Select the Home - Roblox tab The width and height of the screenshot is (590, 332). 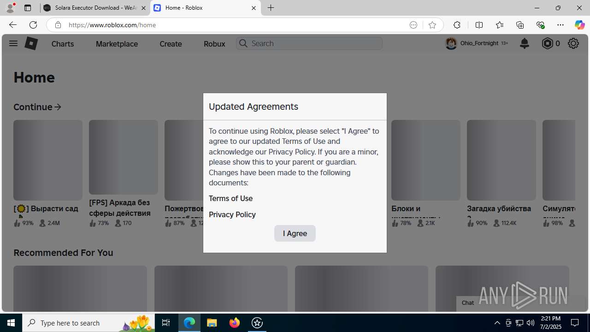pyautogui.click(x=205, y=8)
